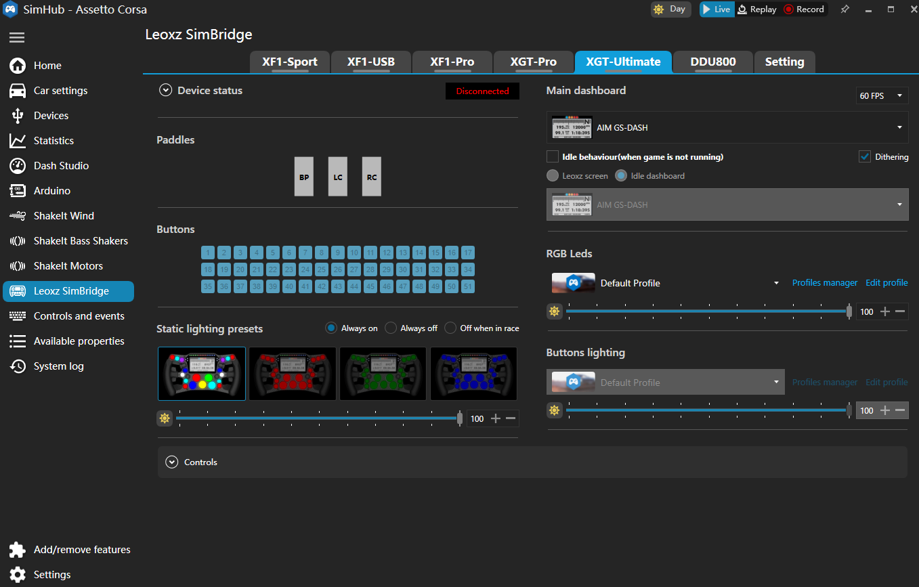This screenshot has height=587, width=919.
Task: Click the Car settings car icon
Action: (x=18, y=91)
